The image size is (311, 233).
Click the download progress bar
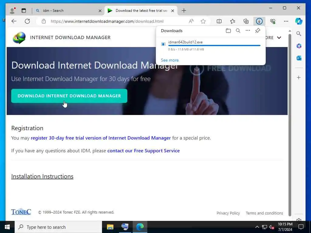coord(214,46)
